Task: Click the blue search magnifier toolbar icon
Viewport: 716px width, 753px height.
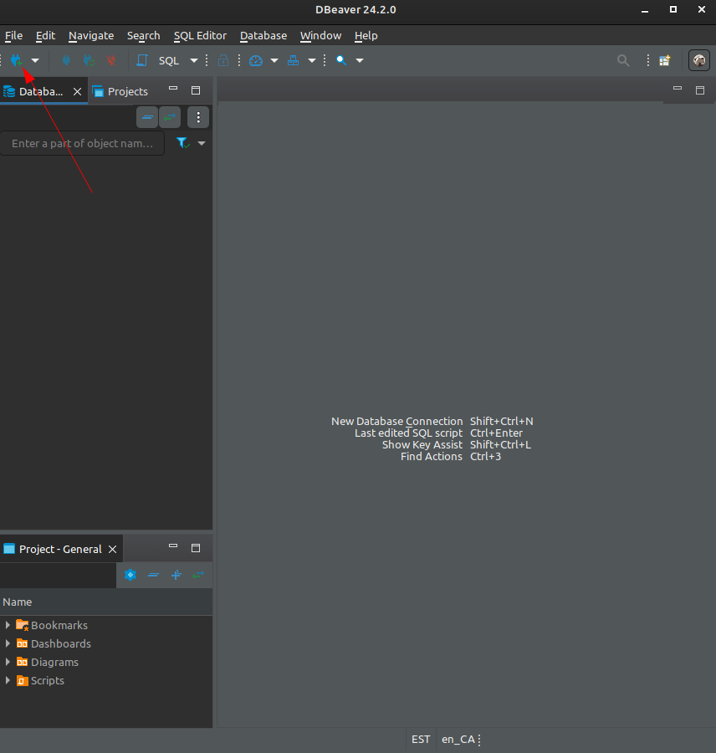Action: 341,60
